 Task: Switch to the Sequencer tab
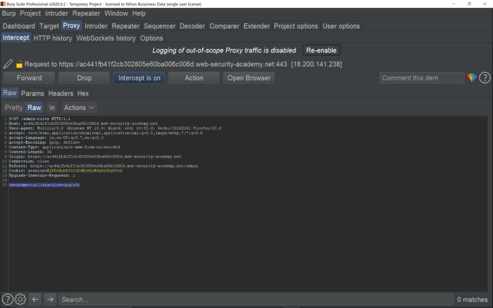tap(160, 26)
